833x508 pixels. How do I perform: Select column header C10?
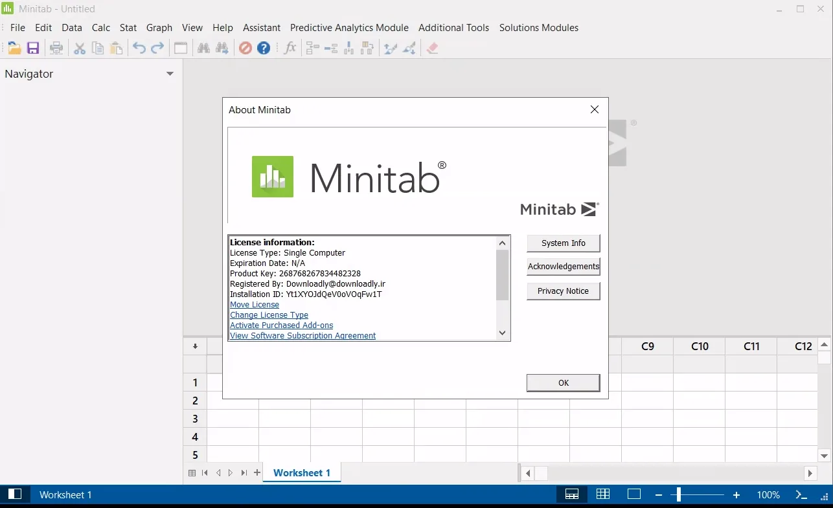pyautogui.click(x=700, y=346)
